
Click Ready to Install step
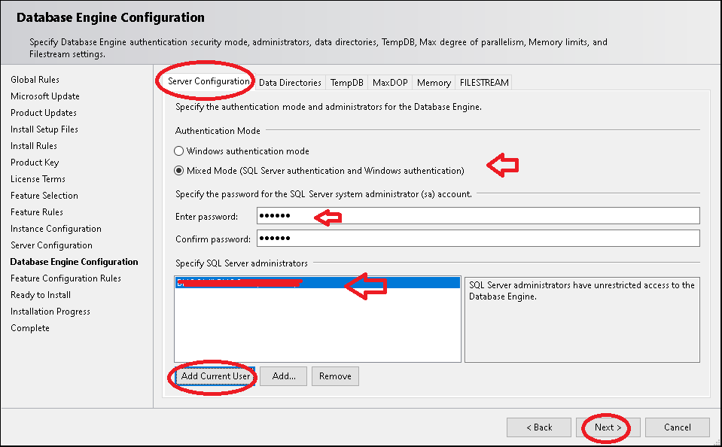tap(41, 295)
